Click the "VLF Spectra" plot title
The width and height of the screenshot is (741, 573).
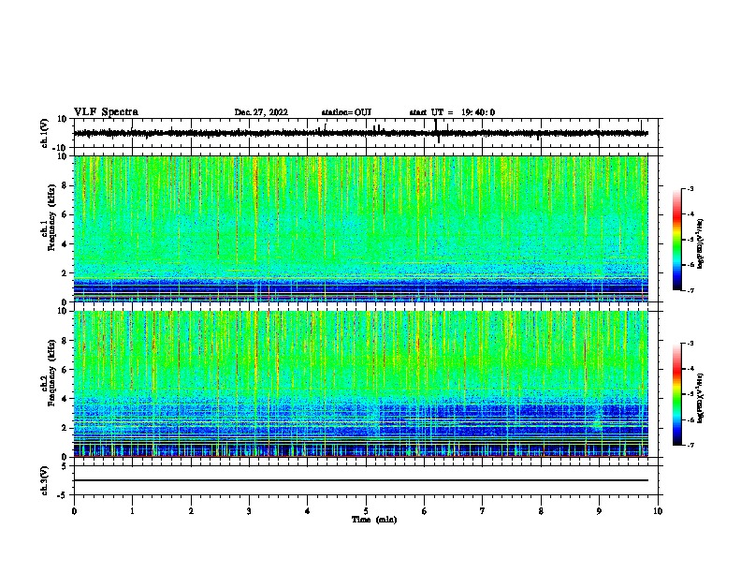pos(106,112)
